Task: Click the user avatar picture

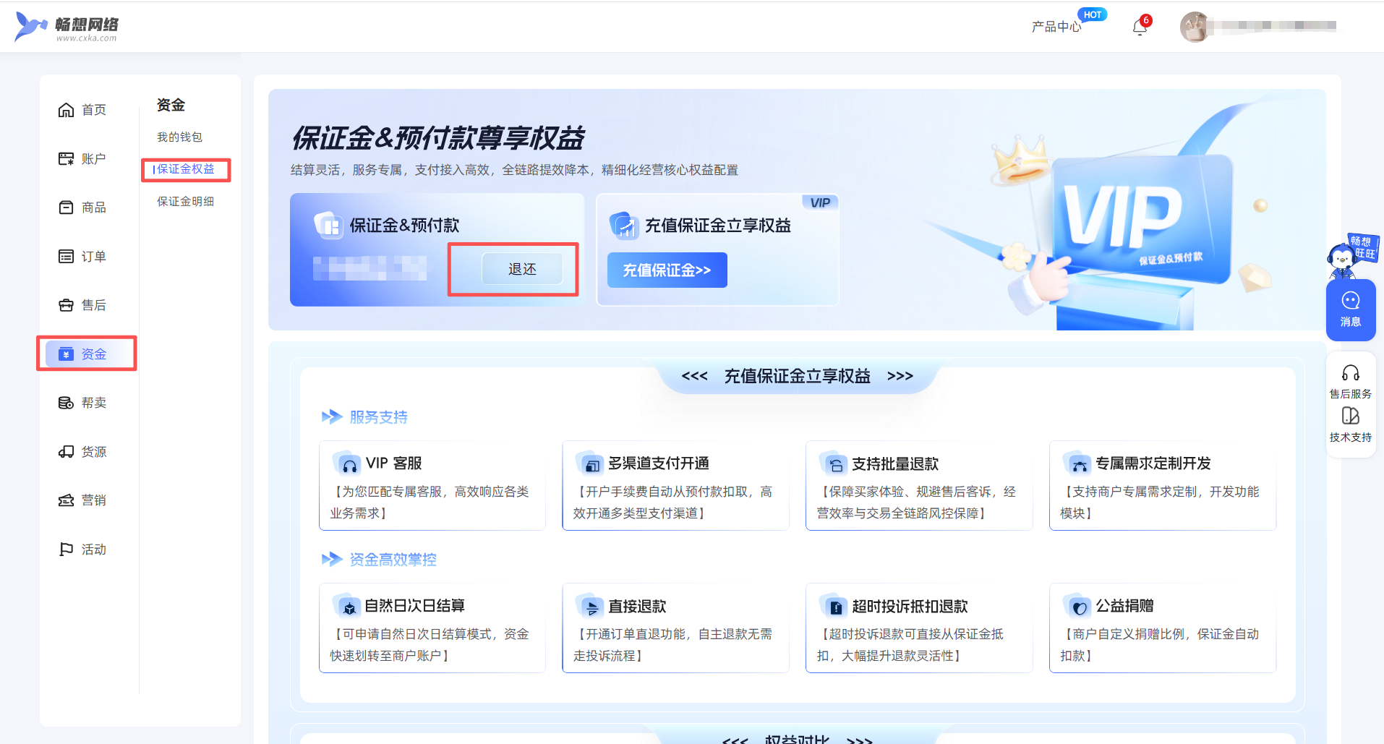Action: coord(1194,27)
